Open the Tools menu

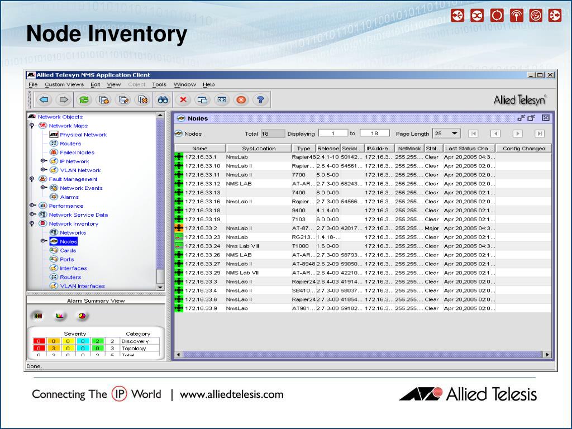(159, 85)
